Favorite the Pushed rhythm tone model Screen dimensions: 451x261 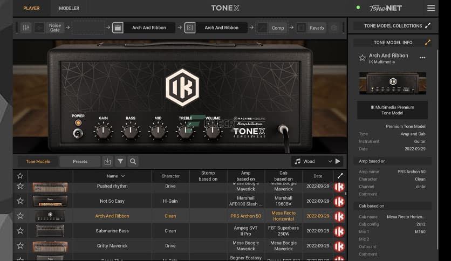click(20, 186)
